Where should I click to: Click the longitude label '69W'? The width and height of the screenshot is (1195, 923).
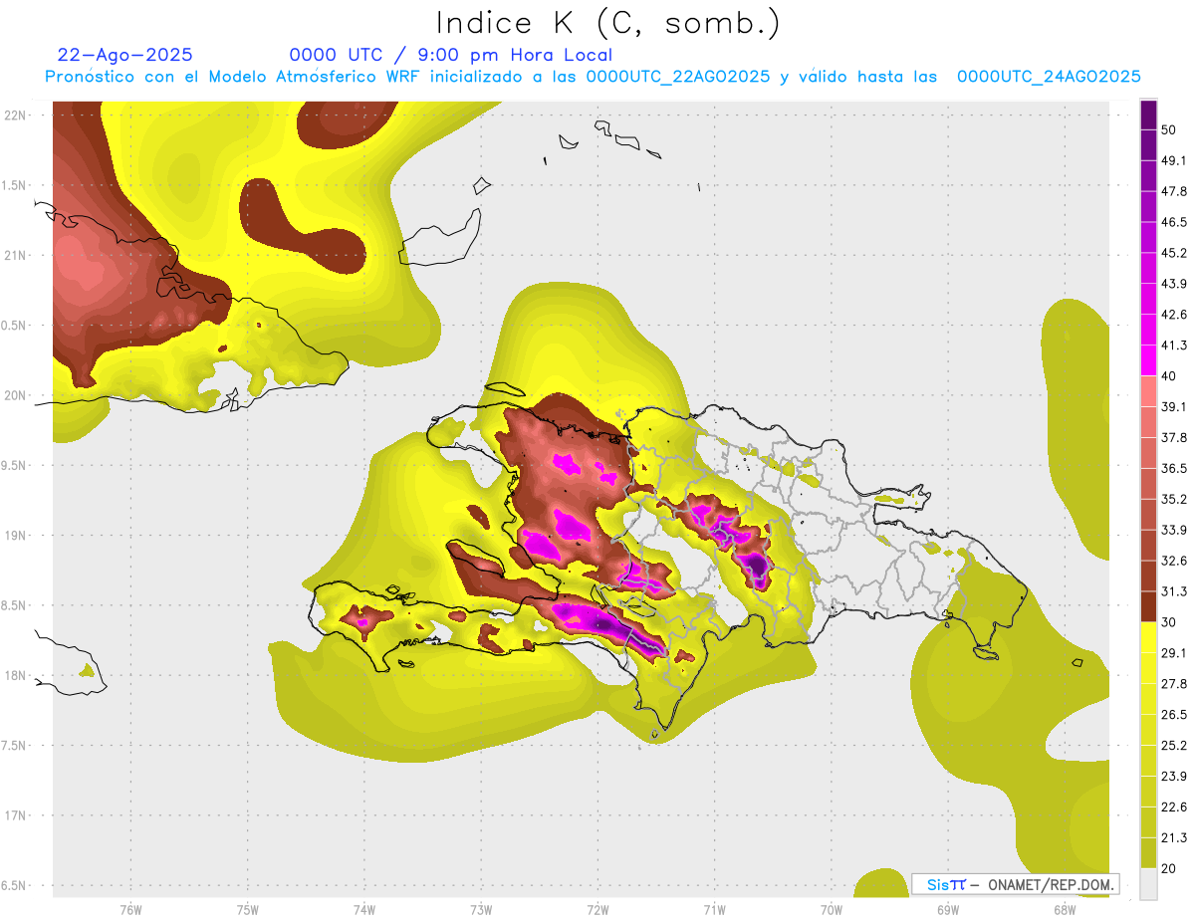947,910
